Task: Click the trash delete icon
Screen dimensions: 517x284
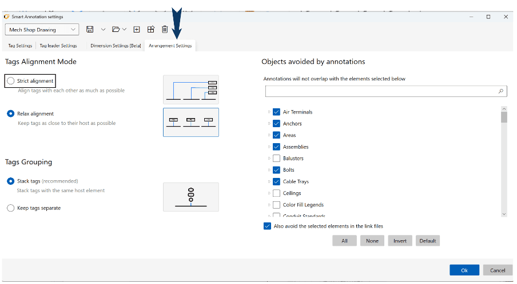Action: pos(165,29)
